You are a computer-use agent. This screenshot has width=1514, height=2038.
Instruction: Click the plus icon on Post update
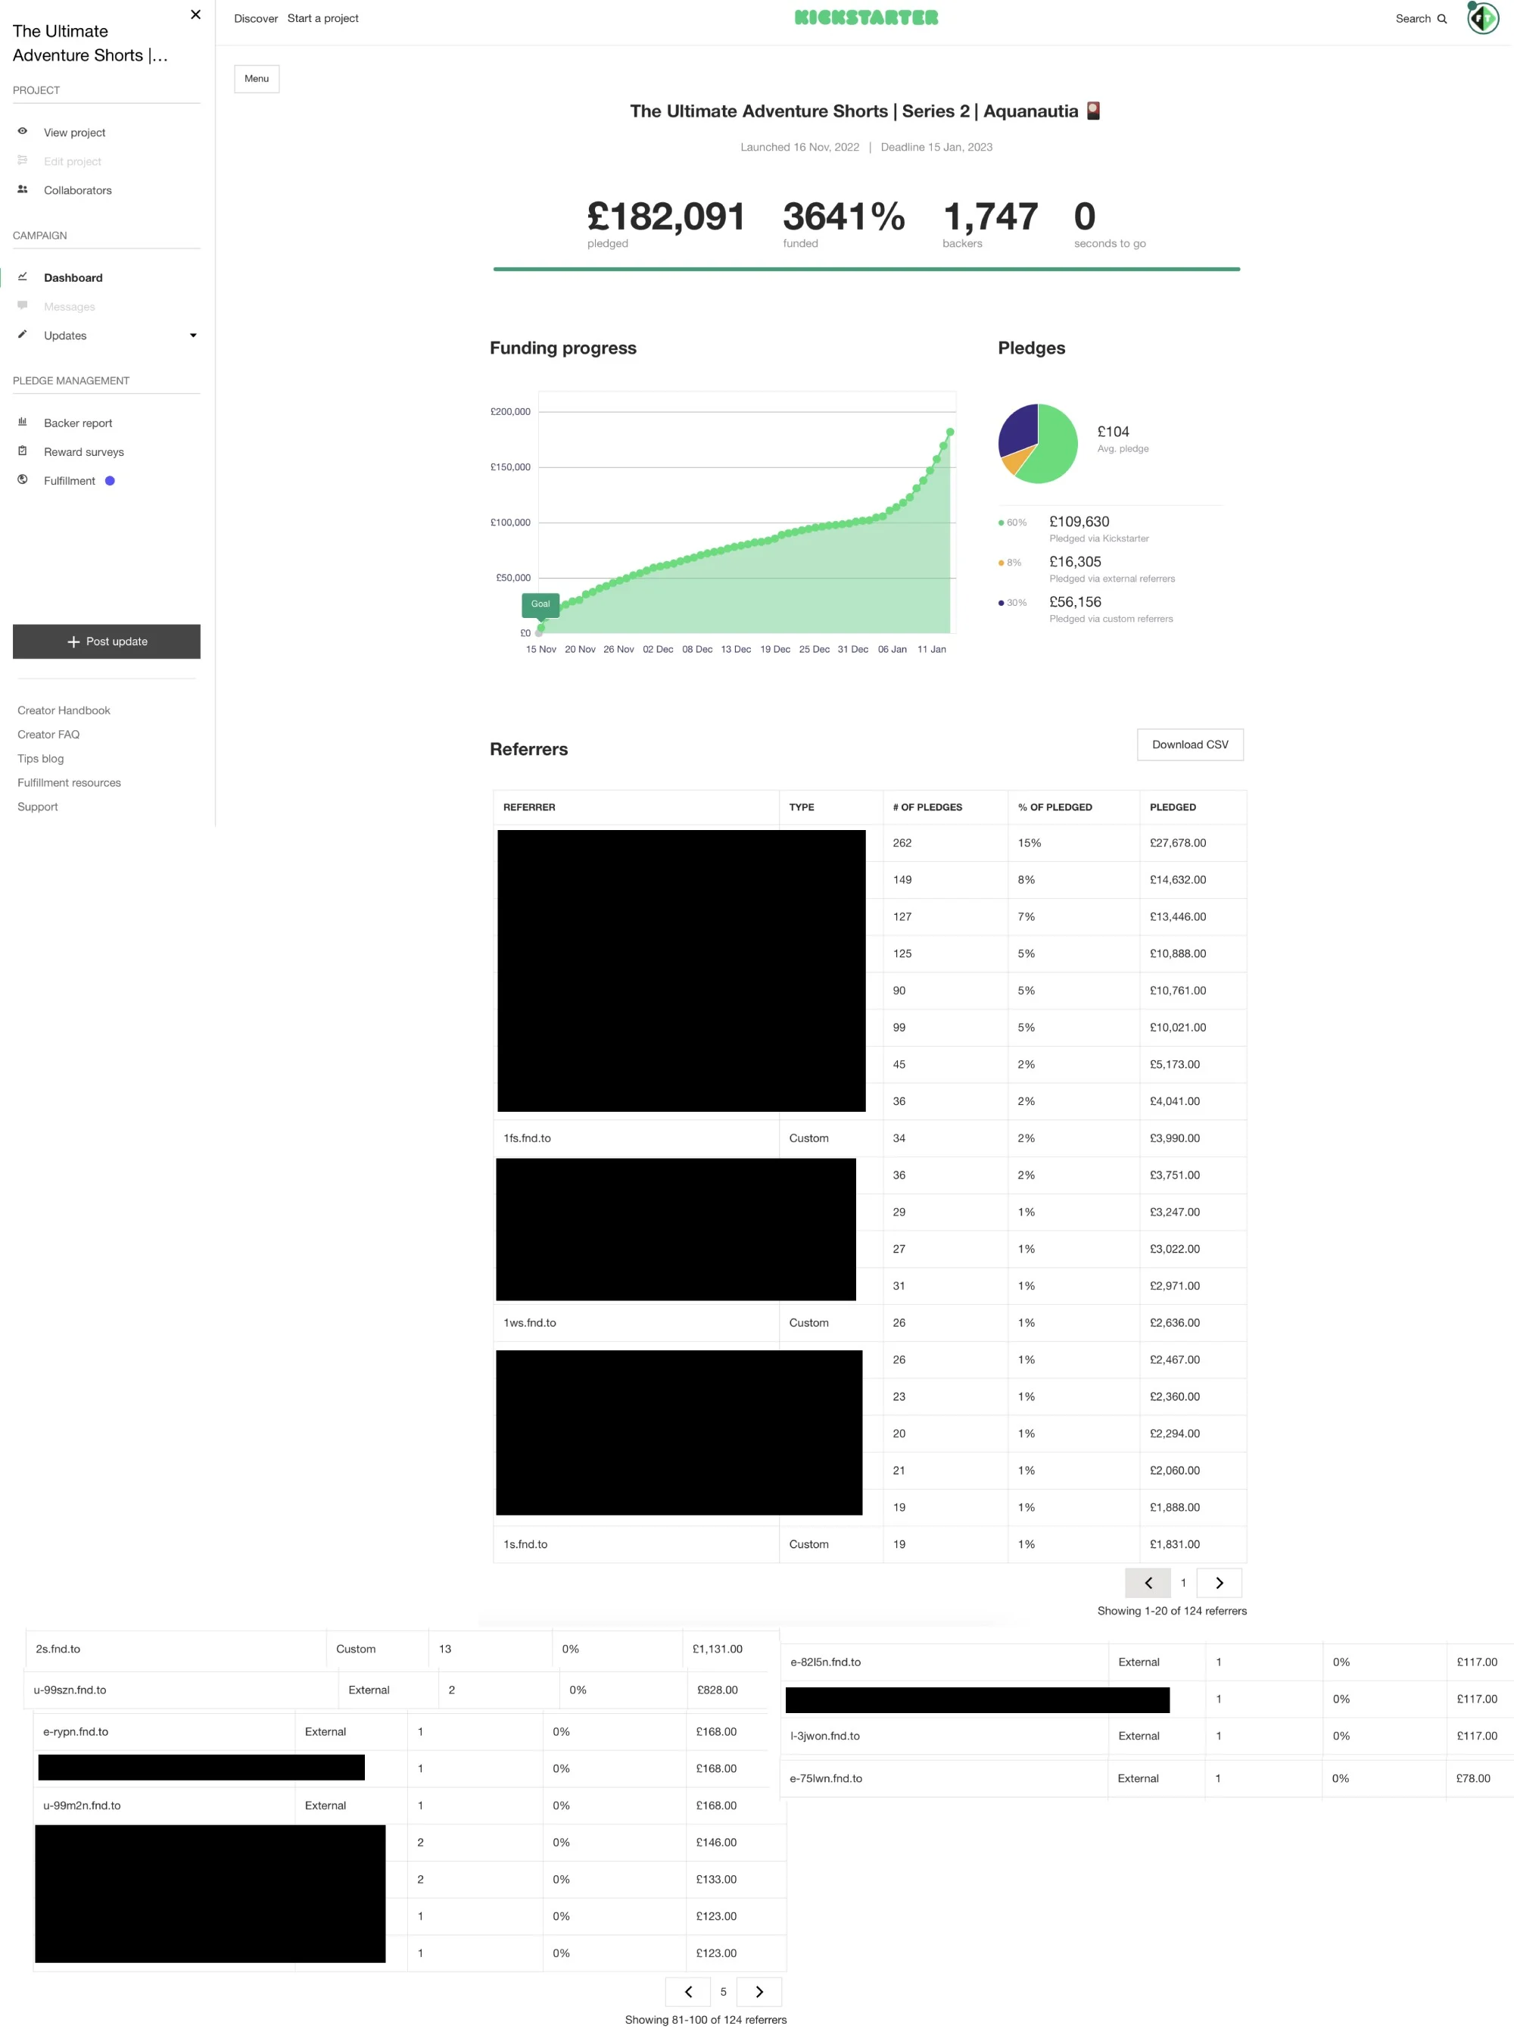click(x=73, y=641)
